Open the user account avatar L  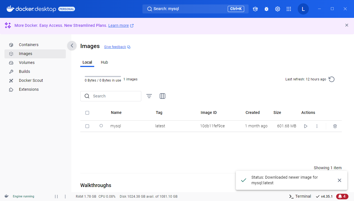[x=303, y=9]
